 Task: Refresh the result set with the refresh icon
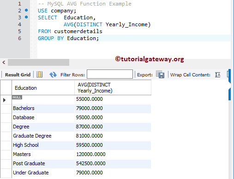[53, 75]
